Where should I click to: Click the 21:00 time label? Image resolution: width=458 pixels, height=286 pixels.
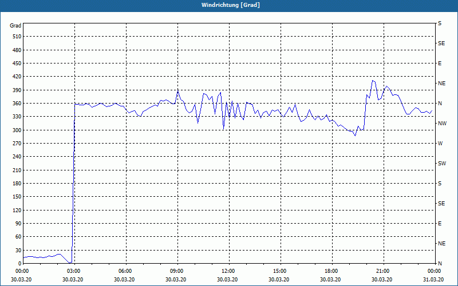coord(383,271)
